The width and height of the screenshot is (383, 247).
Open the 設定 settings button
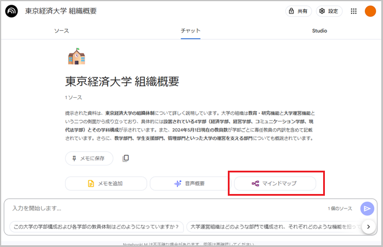[329, 11]
